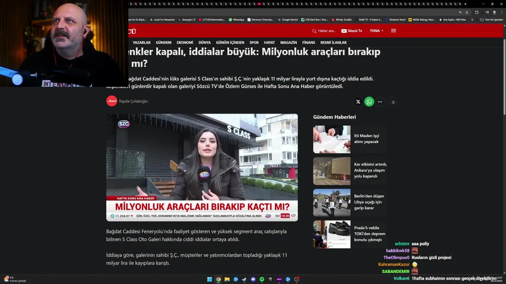Open the taskbar weather widget

[x=15, y=279]
